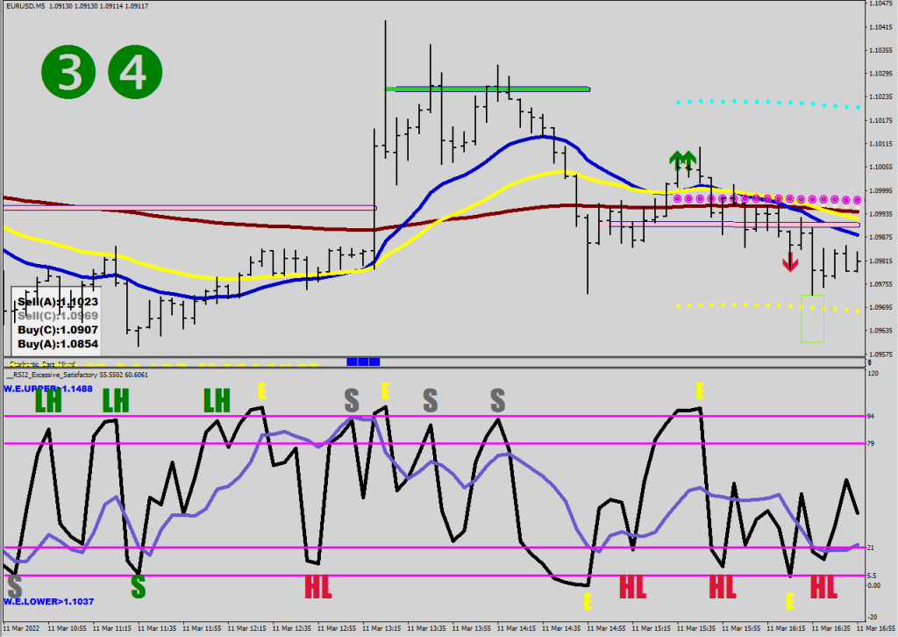Click the Buy(A):1.0854 level label
Viewport: 898px width, 637px height.
click(x=58, y=344)
